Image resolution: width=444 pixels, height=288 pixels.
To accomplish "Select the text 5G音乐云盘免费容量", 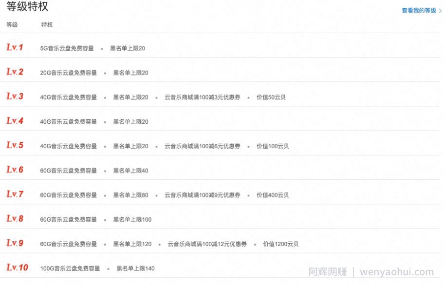I will pyautogui.click(x=67, y=48).
